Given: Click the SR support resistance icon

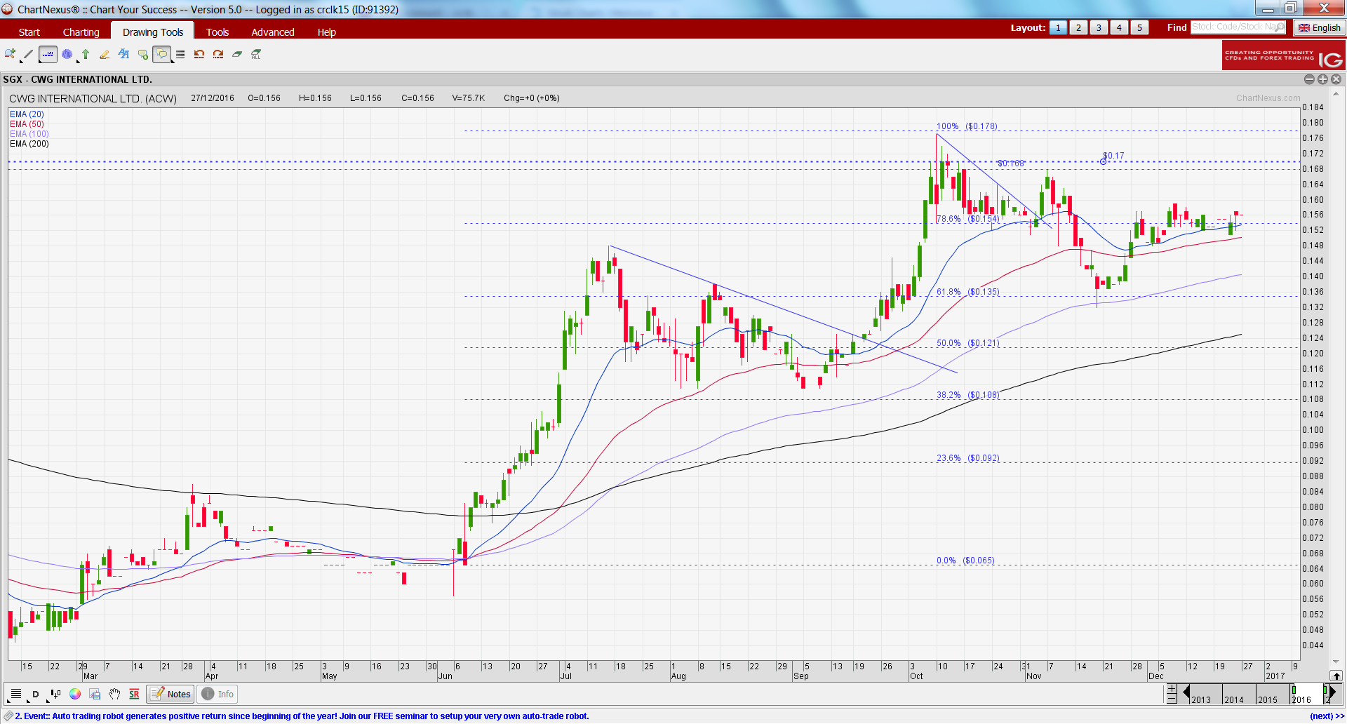Looking at the screenshot, I should coord(134,694).
